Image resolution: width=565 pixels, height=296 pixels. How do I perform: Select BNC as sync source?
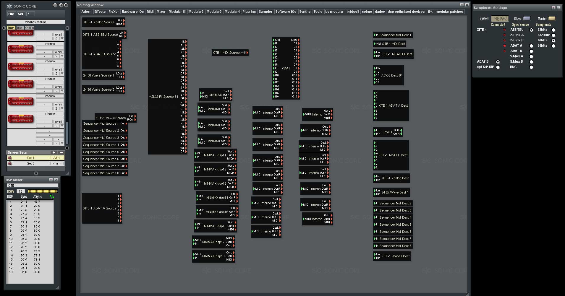[x=531, y=67]
